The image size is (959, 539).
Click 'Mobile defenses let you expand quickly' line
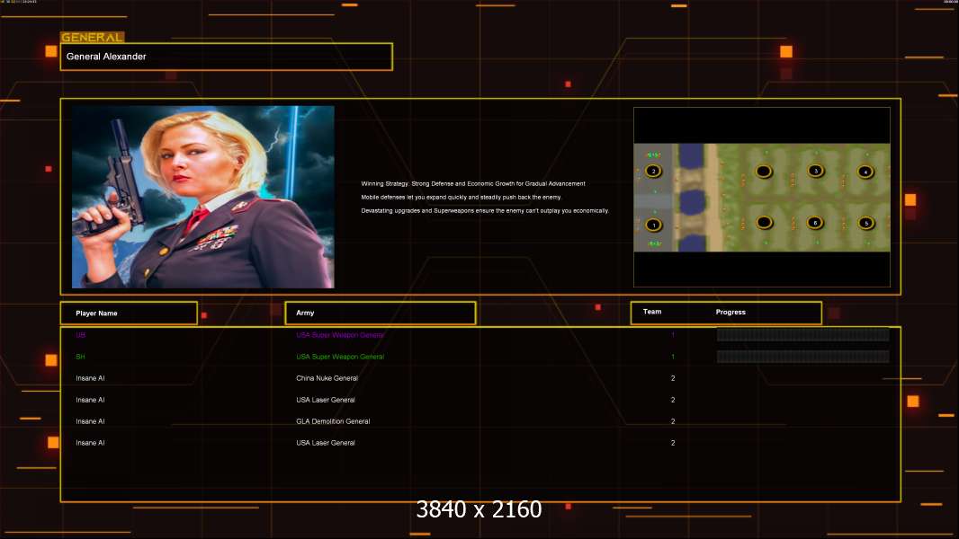tap(461, 197)
